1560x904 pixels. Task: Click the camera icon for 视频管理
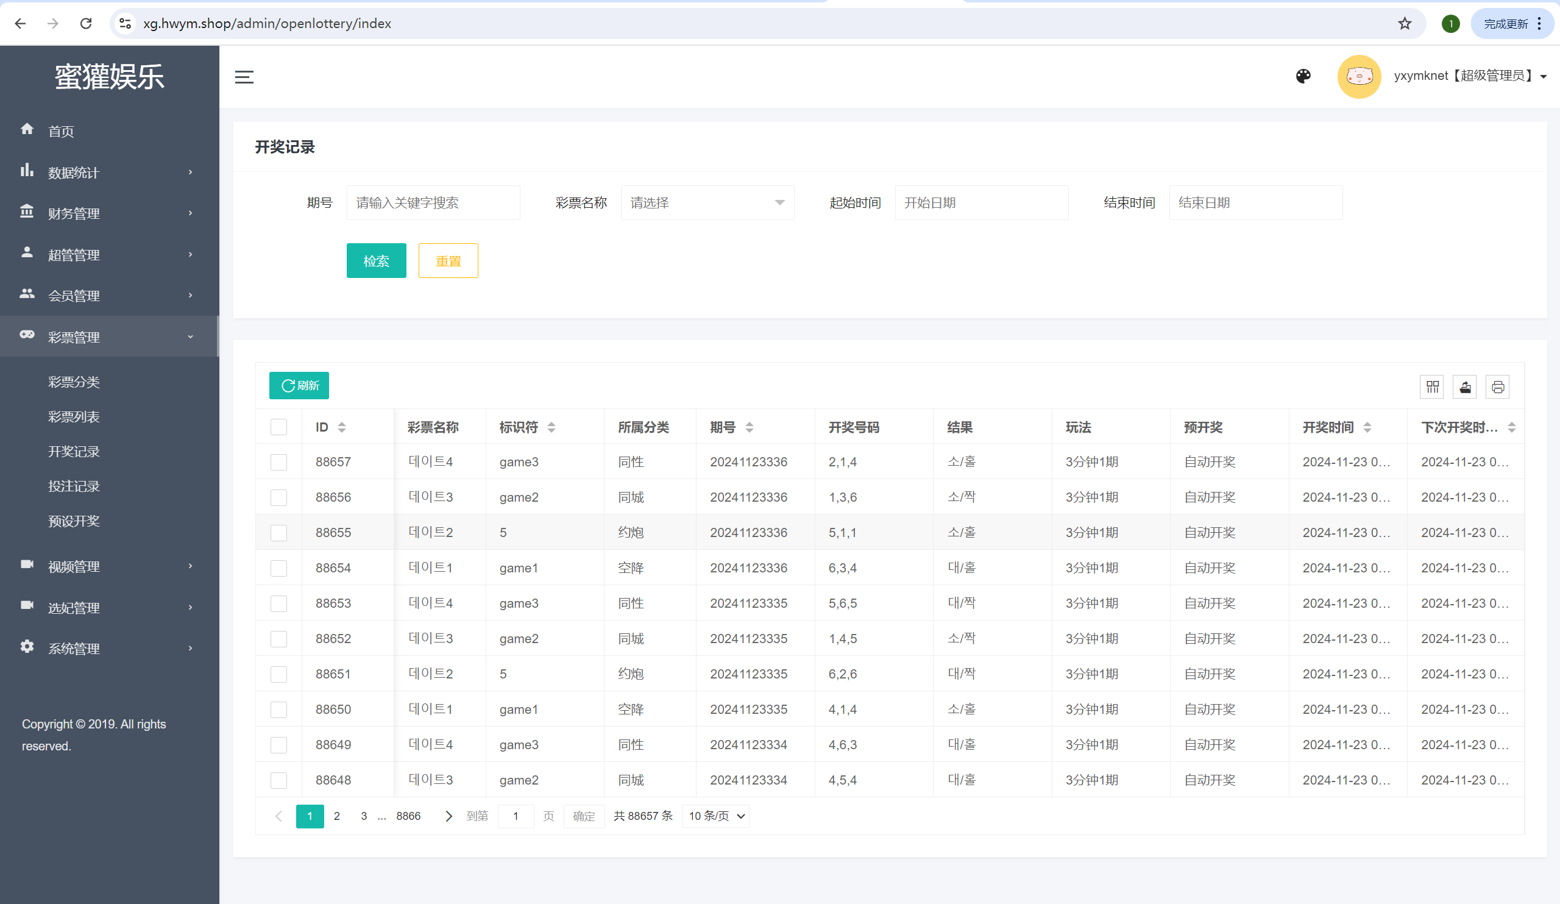pyautogui.click(x=27, y=564)
